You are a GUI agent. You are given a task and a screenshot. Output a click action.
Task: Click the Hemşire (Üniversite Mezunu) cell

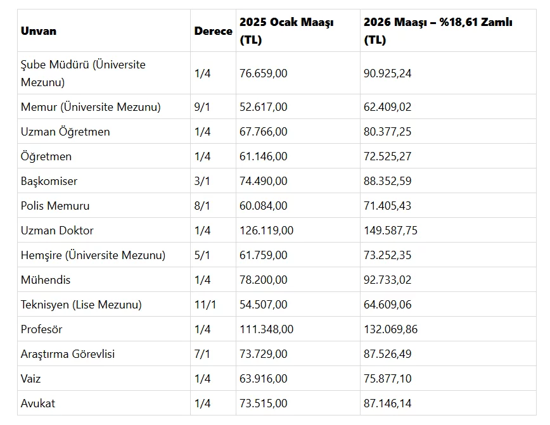(93, 255)
